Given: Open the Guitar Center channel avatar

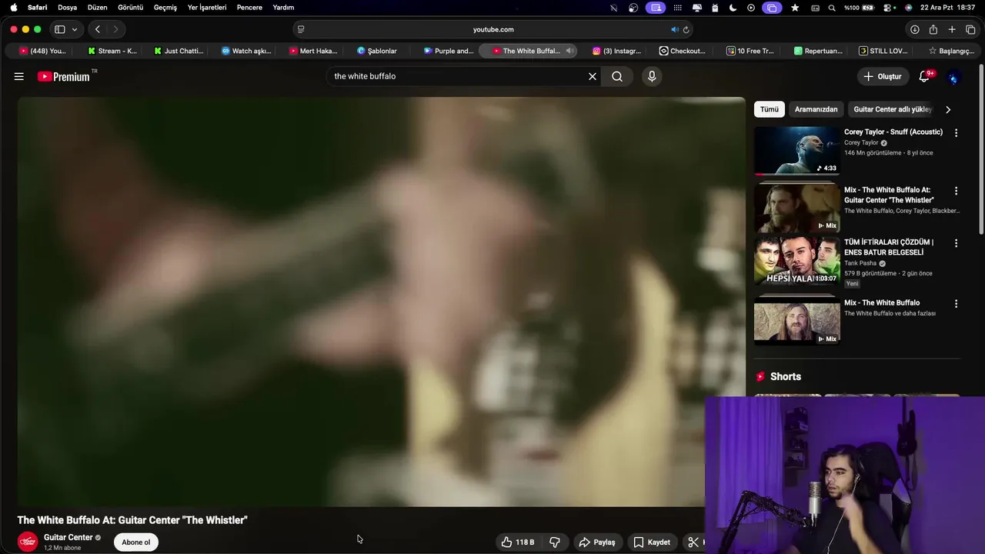Looking at the screenshot, I should (28, 542).
